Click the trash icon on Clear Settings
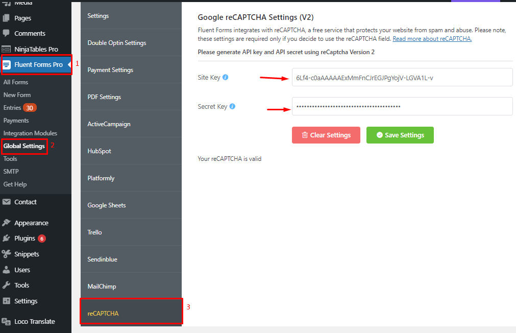Viewport: 516px width, 333px height. tap(305, 135)
